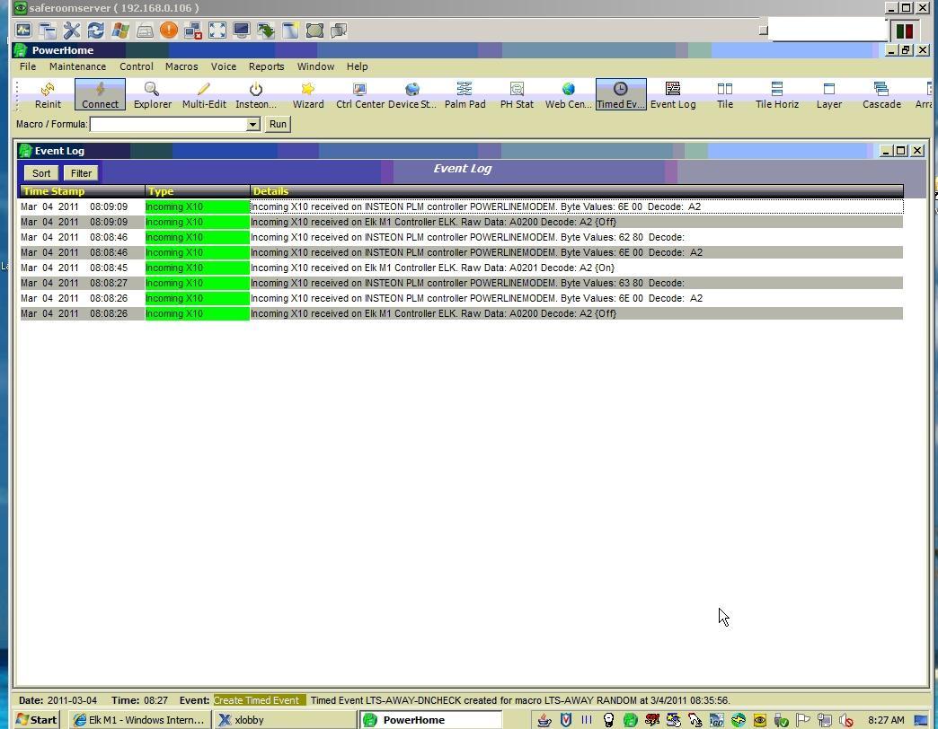Screen dimensions: 938x729
Task: Expand the Macro / Formula dropdown arrow
Action: pyautogui.click(x=253, y=124)
